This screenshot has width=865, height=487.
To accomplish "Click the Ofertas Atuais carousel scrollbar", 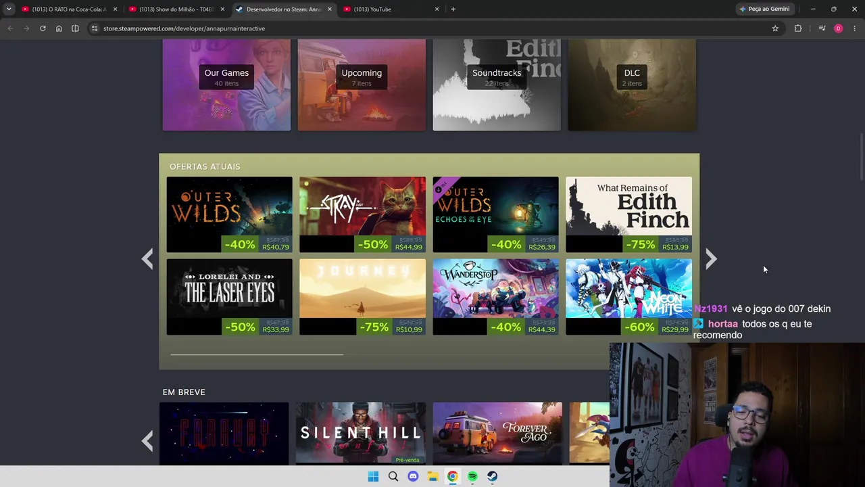I will (x=257, y=354).
